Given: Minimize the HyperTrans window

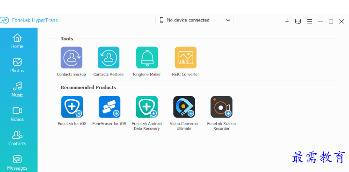Looking at the screenshot, I should [320, 22].
